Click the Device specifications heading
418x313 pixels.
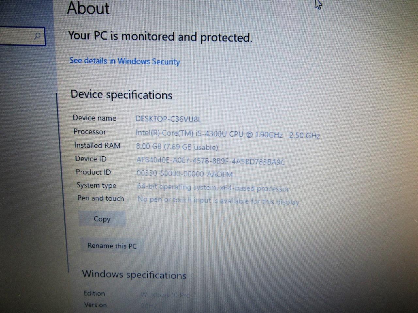(x=121, y=95)
